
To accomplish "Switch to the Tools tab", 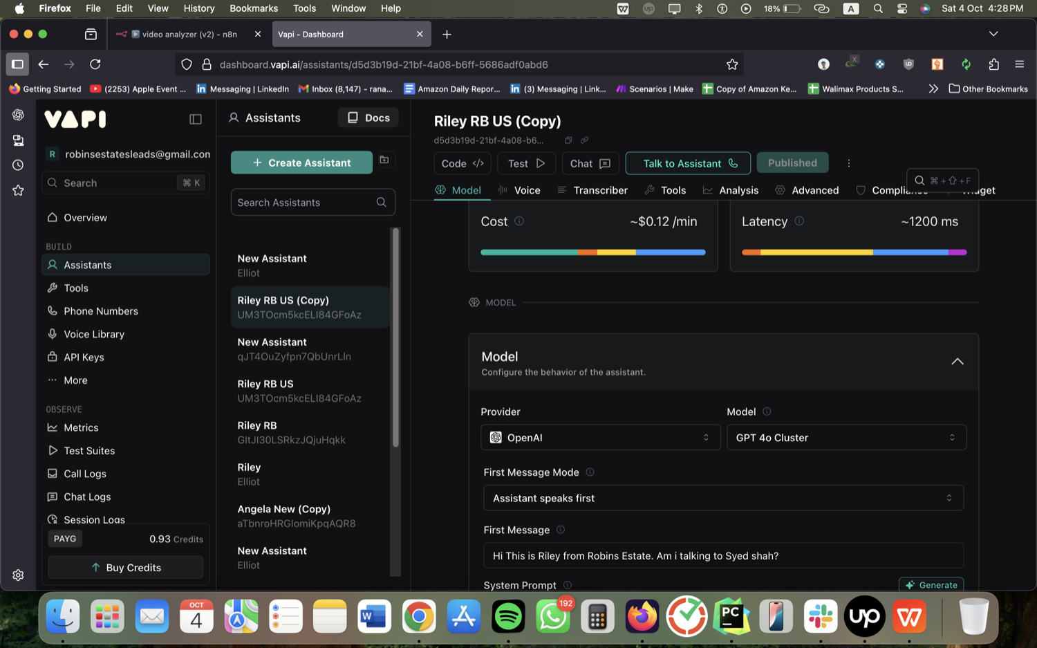I will point(665,190).
